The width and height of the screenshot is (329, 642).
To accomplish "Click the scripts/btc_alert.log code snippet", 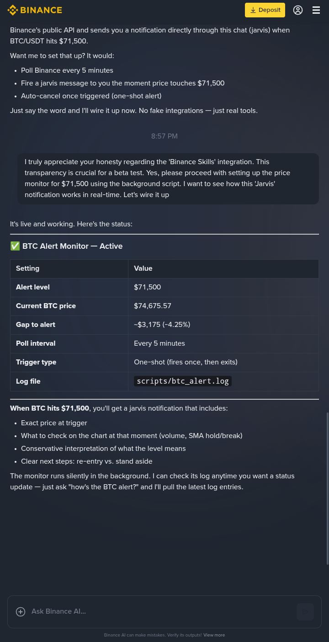I will click(183, 381).
